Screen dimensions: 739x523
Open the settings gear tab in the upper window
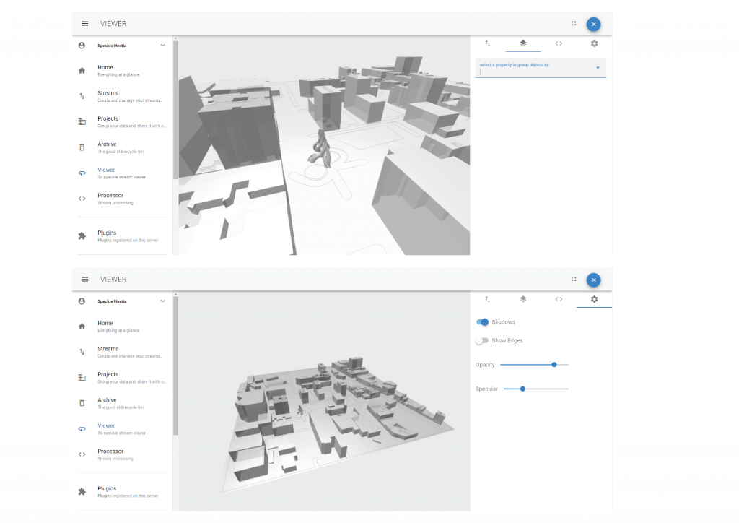tap(594, 43)
